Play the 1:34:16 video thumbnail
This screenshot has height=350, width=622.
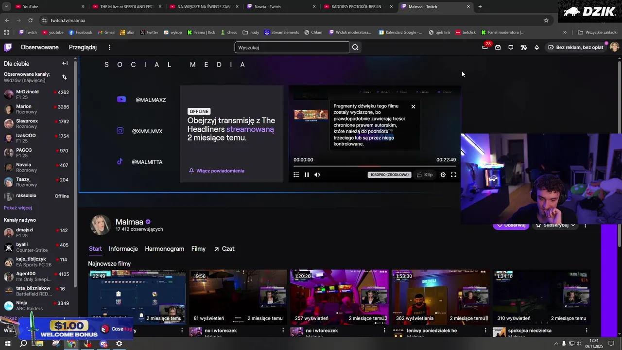pyautogui.click(x=541, y=297)
